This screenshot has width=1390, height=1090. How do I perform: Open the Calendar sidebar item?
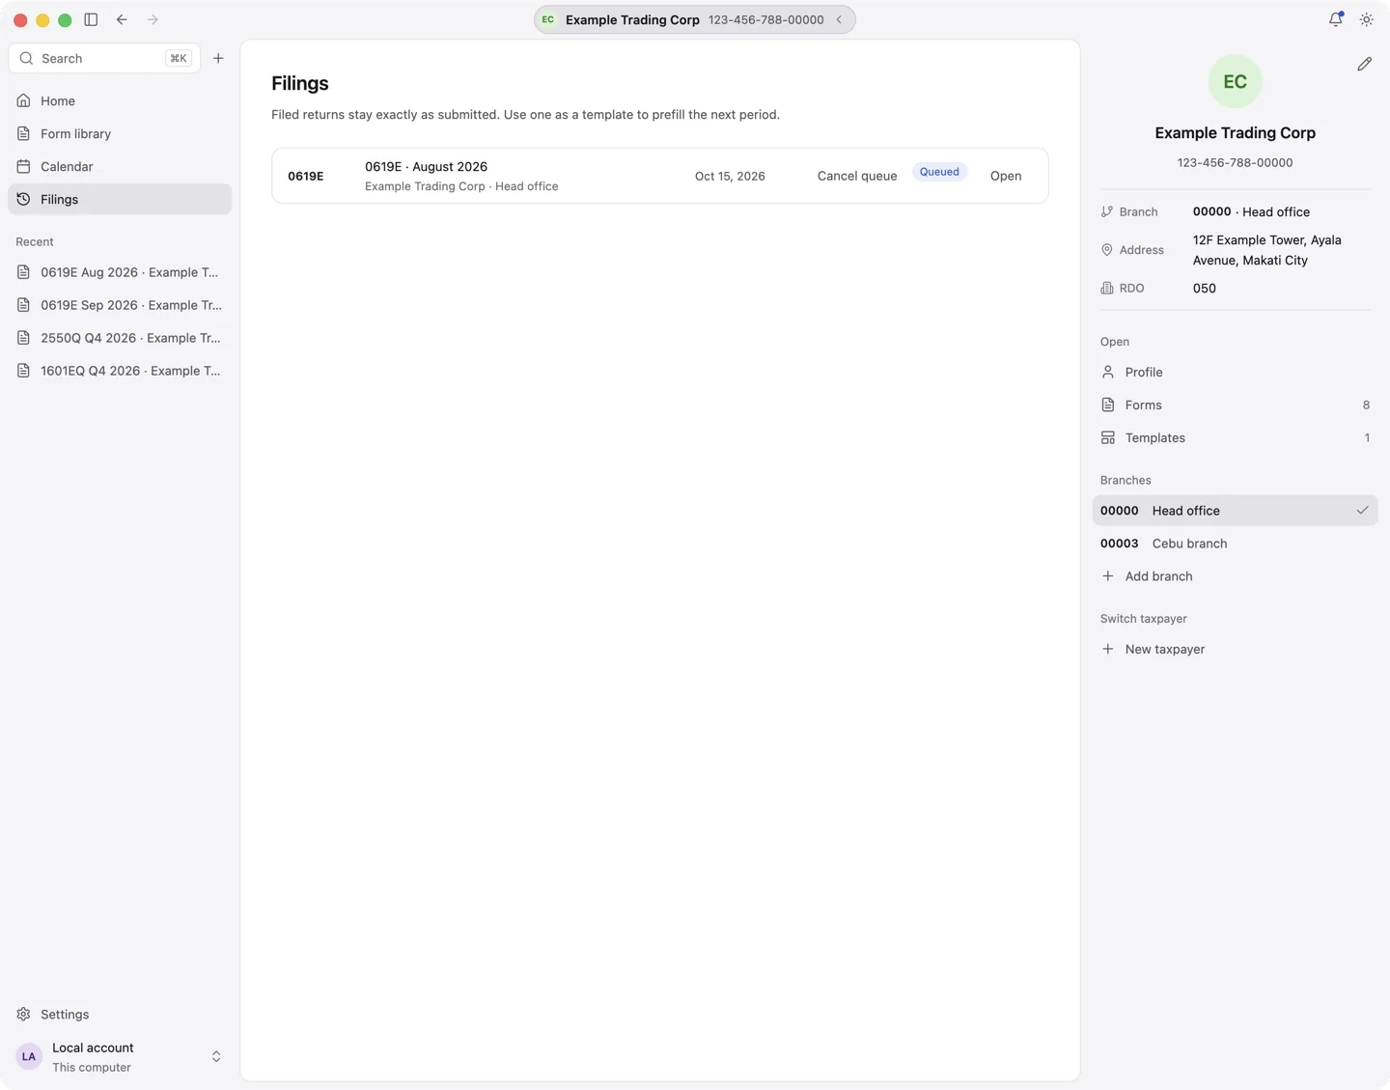[120, 166]
